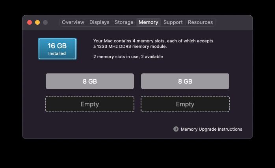
Task: Open the Displays tab
Action: 99,22
